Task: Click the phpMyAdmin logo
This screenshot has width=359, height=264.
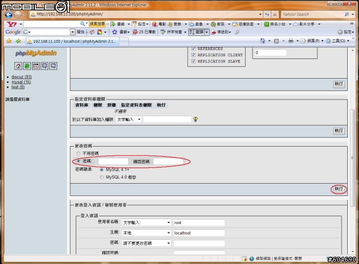Action: coord(36,53)
